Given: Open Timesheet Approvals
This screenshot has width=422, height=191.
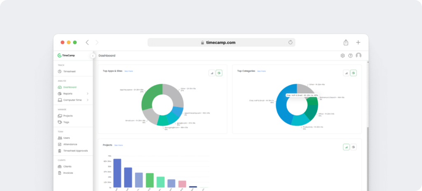Looking at the screenshot, I should pyautogui.click(x=73, y=151).
